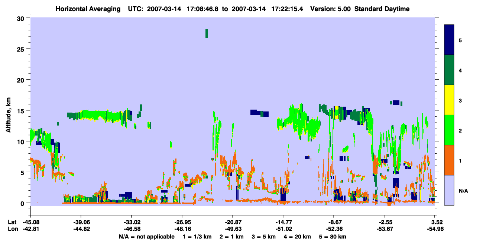The image size is (483, 247).
Task: Click the longitude value -49.63
Action: click(x=233, y=229)
